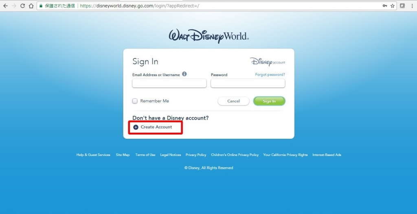Open the Legal Notices link

(171, 155)
